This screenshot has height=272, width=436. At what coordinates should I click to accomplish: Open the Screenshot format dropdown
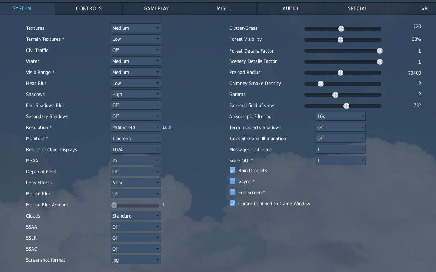click(136, 260)
